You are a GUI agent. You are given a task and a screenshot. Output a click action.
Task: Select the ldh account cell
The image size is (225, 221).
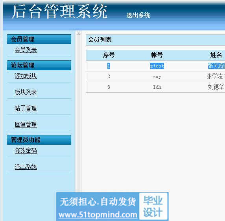point(157,87)
